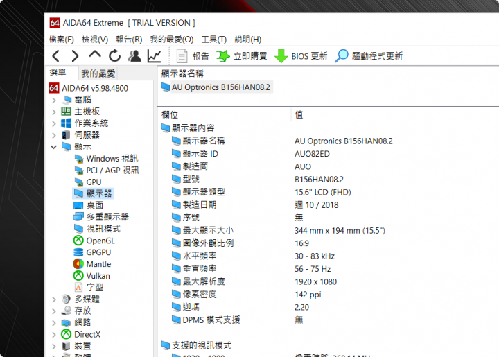Viewport: 499px width, 357px height.
Task: Click the 最大解析度 row
Action: click(x=204, y=281)
